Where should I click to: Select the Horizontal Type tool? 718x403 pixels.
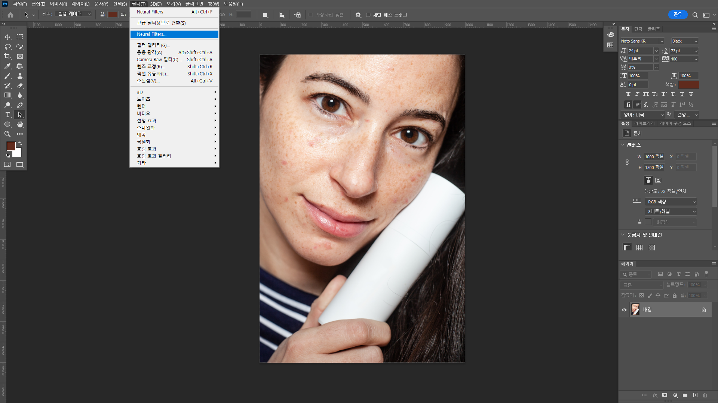[7, 115]
